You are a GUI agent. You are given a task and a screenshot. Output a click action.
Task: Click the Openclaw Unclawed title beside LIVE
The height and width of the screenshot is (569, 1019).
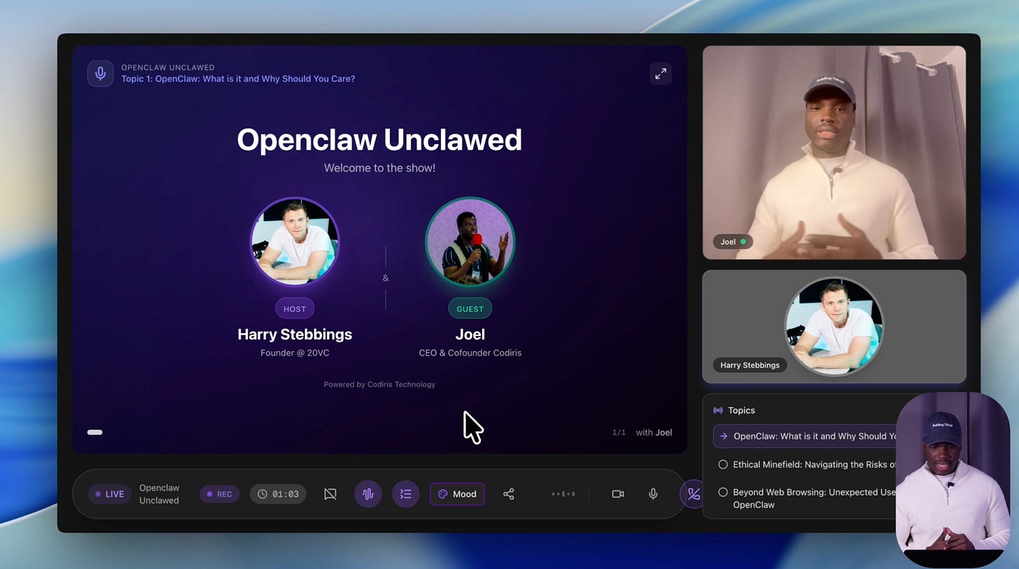coord(159,494)
